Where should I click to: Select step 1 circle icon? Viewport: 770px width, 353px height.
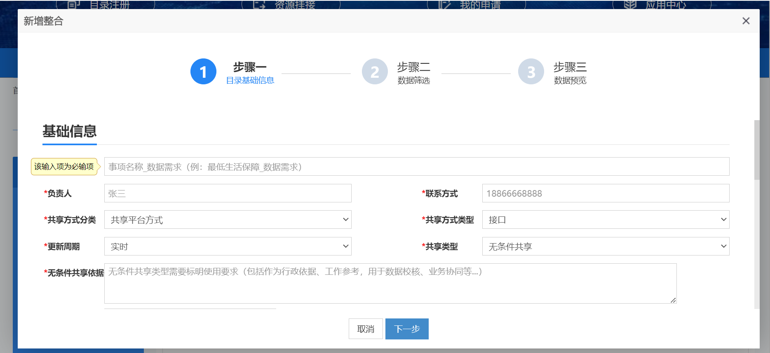pyautogui.click(x=203, y=72)
